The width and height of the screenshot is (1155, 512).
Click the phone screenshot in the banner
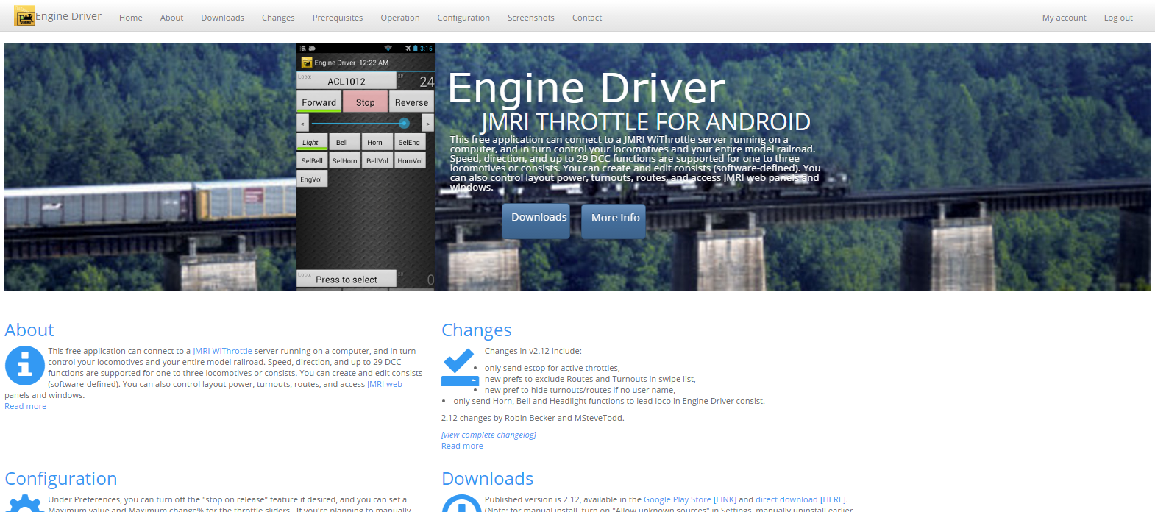[366, 167]
